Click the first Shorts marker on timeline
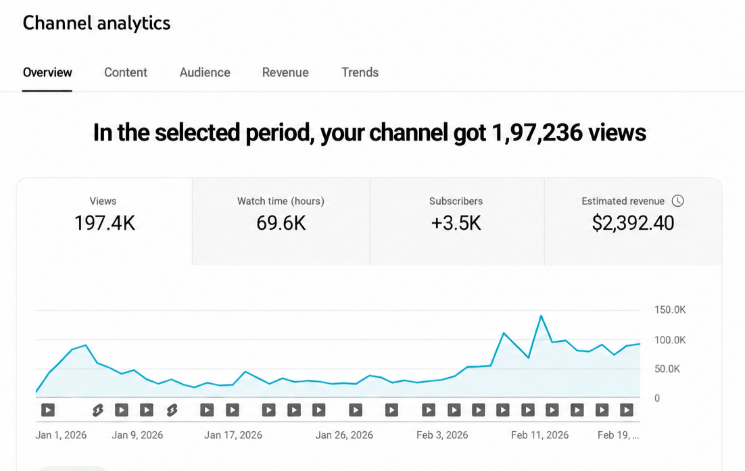745x471 pixels. (97, 410)
